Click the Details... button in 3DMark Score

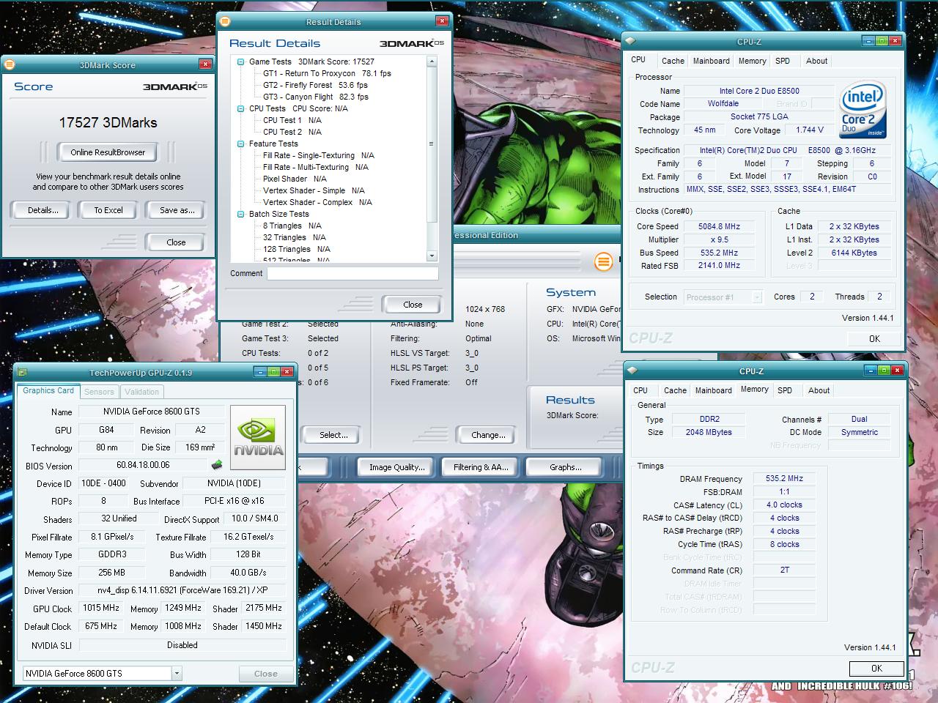[43, 210]
